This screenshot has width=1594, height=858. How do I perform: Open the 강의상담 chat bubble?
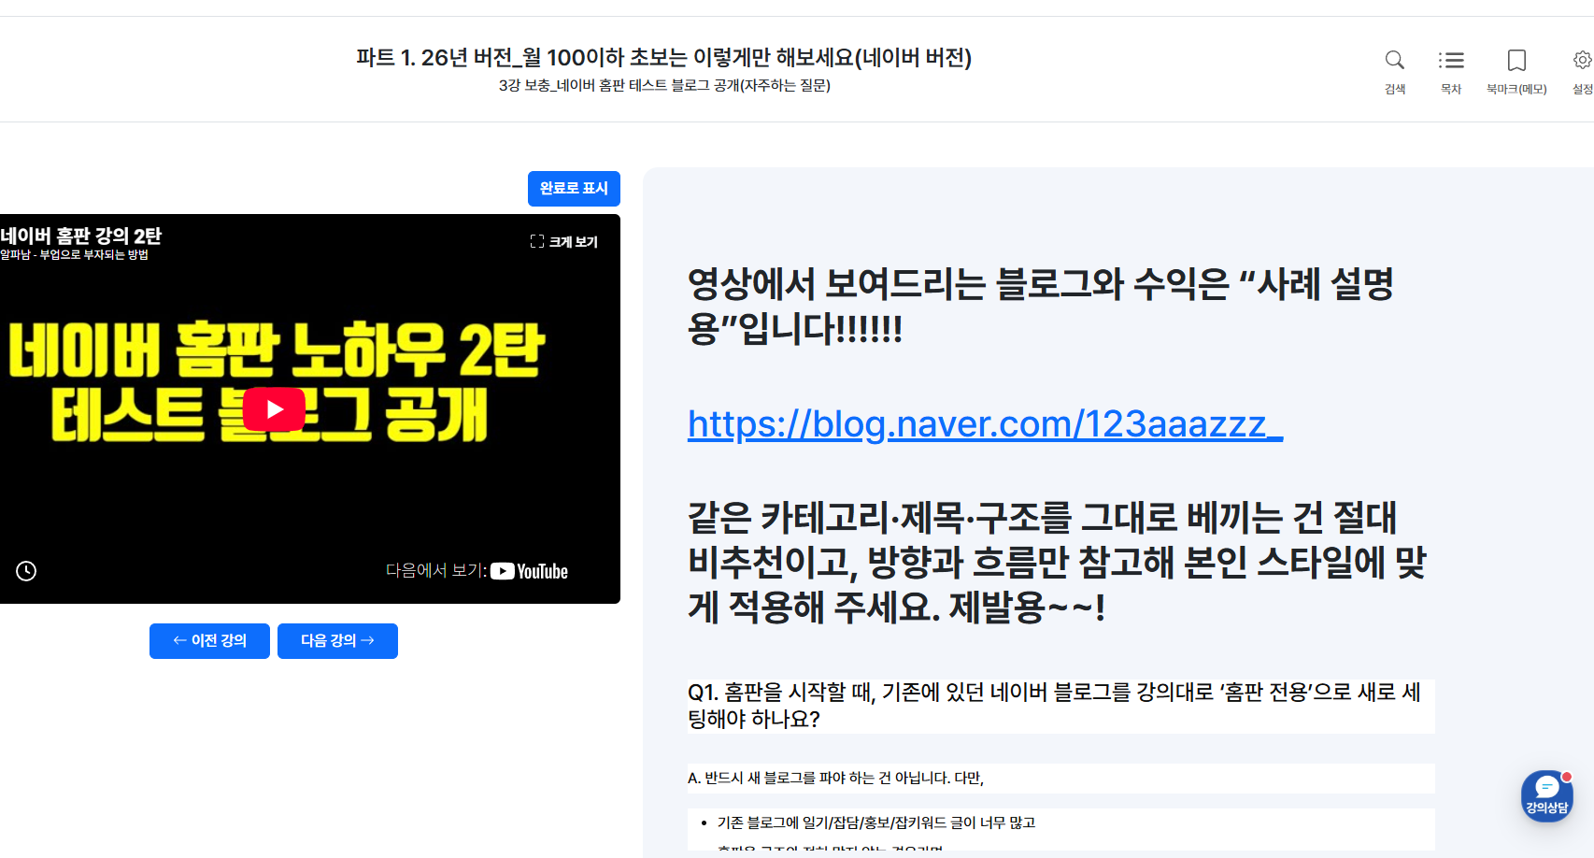[1546, 796]
